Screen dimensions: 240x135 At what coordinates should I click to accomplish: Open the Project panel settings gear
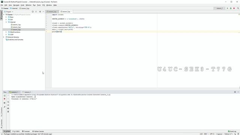tap(40, 12)
